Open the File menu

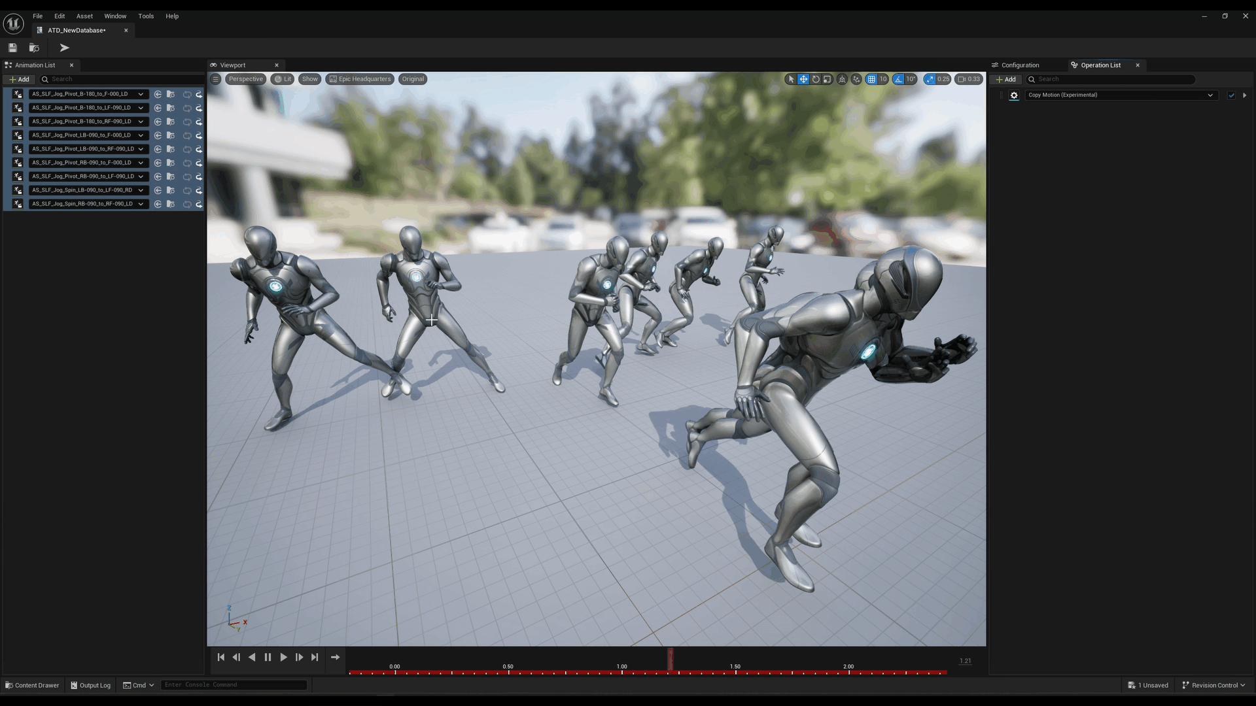pos(38,16)
